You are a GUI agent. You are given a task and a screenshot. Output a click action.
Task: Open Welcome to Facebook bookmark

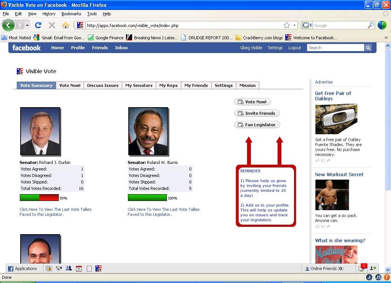pyautogui.click(x=311, y=38)
